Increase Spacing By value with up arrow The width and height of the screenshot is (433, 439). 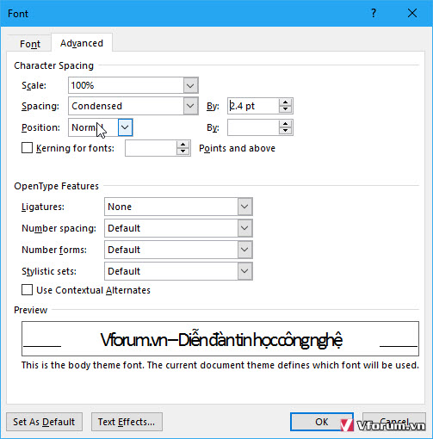coord(285,102)
